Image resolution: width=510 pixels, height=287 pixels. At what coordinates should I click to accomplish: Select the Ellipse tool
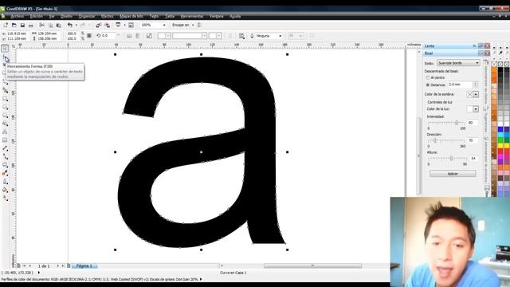(x=5, y=107)
